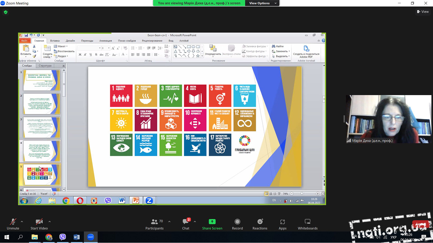This screenshot has height=243, width=433.
Task: Switch to Slide Sorter view icon
Action: point(271,194)
